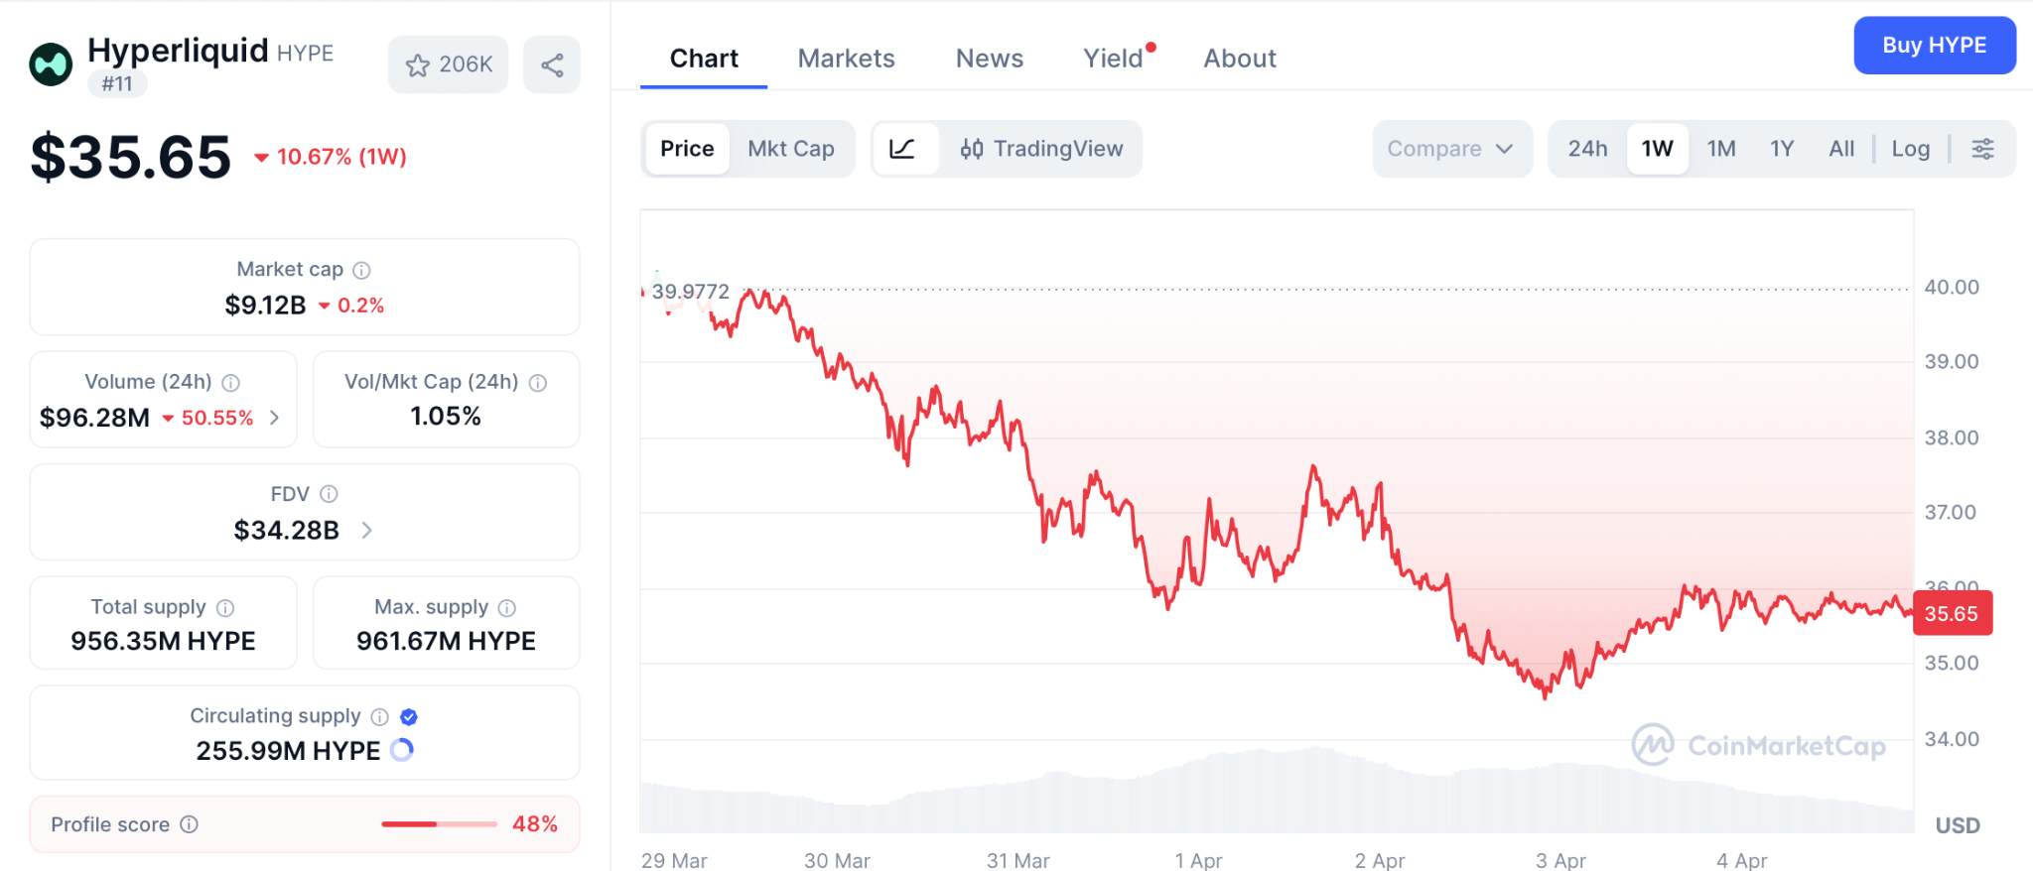Click Market cap info icon

click(362, 270)
